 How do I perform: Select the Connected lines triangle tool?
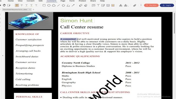pos(68,5)
